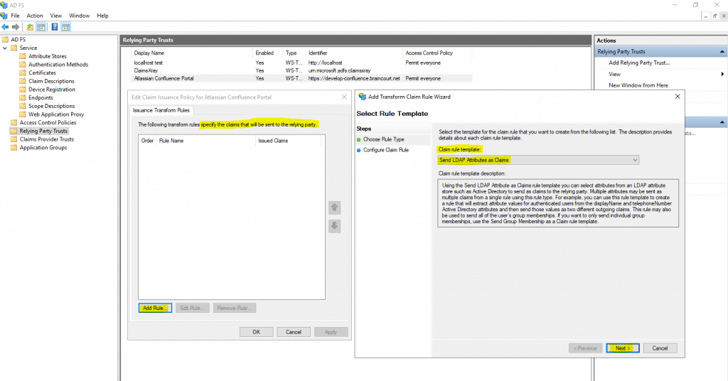Select the Issuance Transform Rules tab

[161, 110]
